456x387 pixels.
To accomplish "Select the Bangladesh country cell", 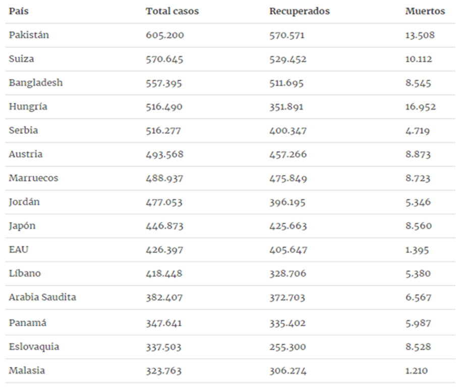I will 35,83.
